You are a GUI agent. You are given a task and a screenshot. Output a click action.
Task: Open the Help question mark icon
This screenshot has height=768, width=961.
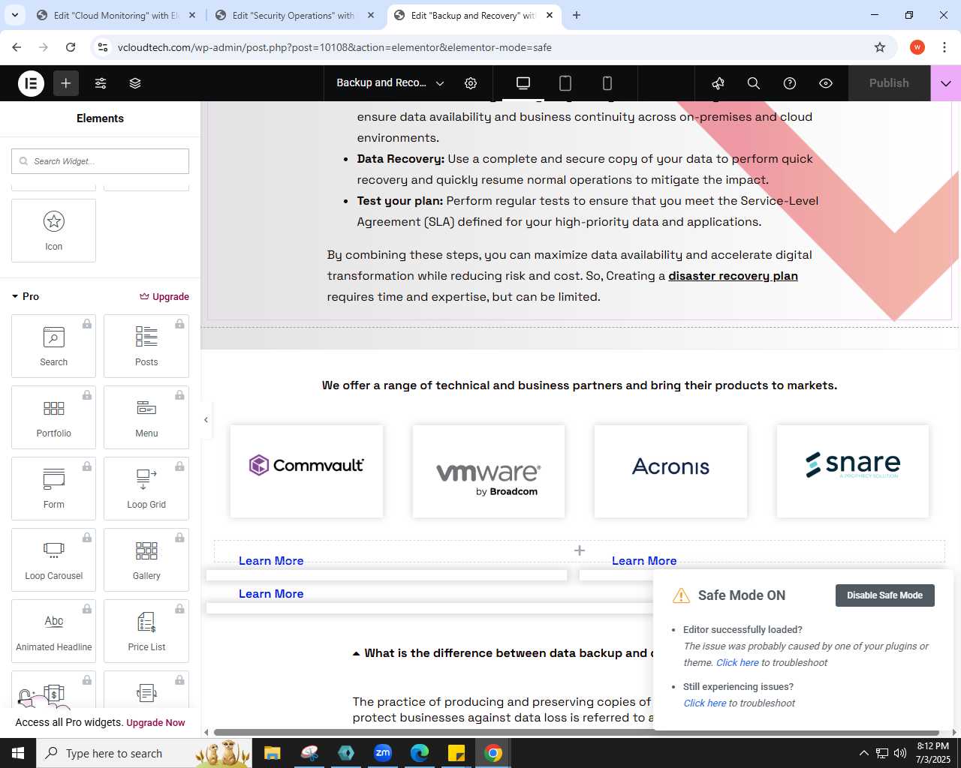click(x=790, y=83)
